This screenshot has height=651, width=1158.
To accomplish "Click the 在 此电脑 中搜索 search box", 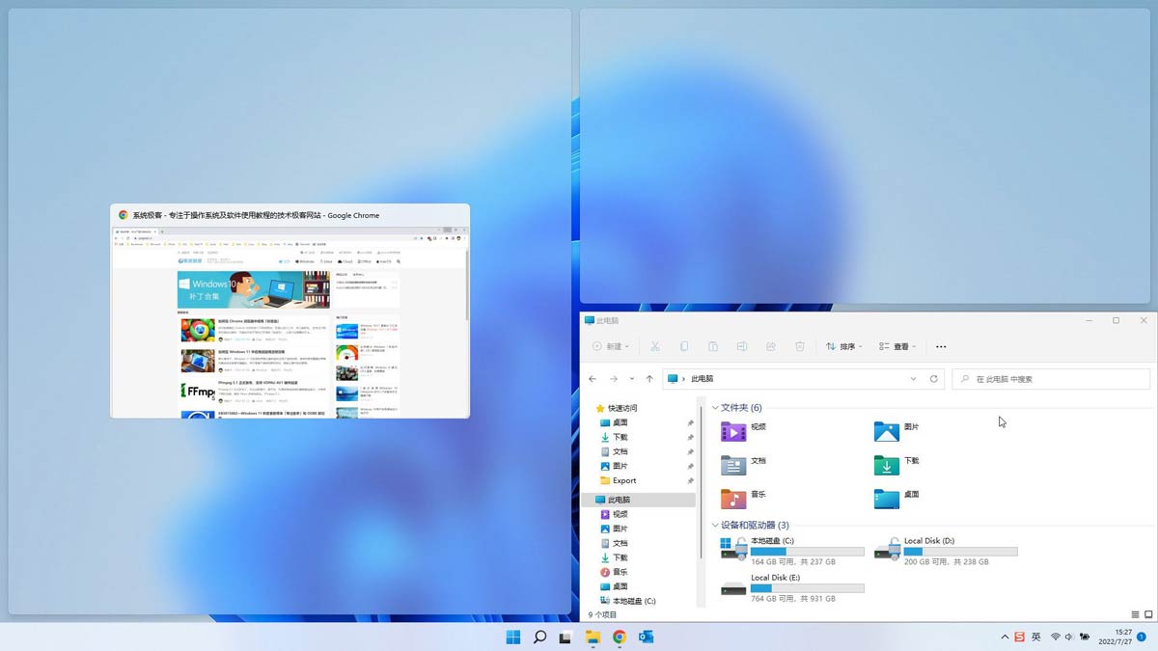I will pyautogui.click(x=1051, y=379).
